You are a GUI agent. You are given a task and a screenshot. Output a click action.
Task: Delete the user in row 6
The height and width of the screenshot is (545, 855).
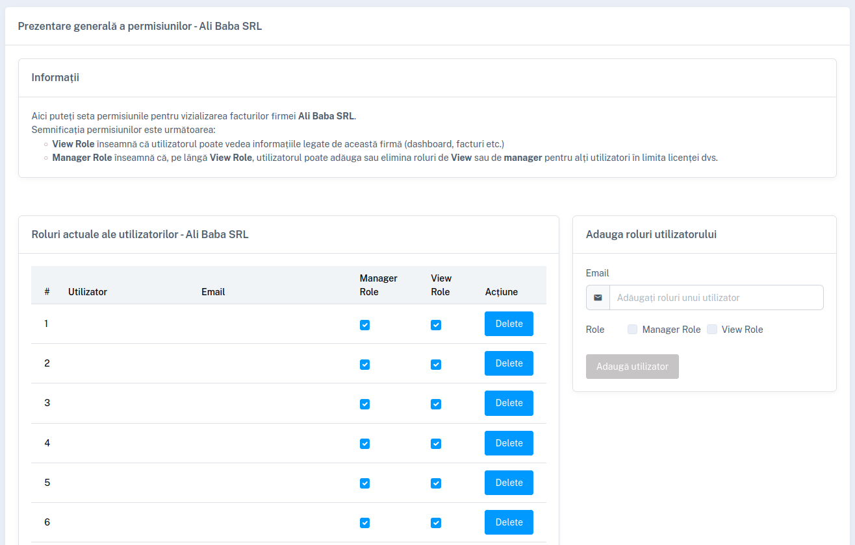[509, 522]
